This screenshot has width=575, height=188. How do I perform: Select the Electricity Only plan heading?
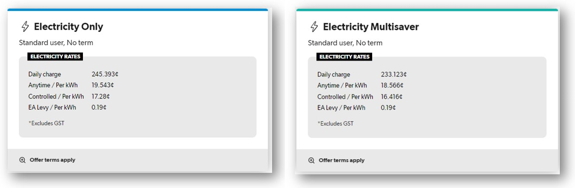click(x=68, y=27)
